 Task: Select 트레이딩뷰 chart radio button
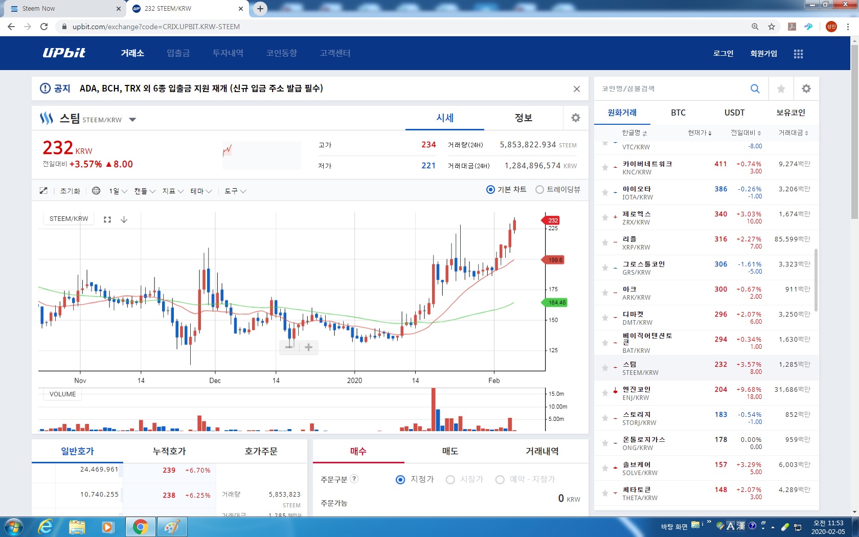pos(539,190)
